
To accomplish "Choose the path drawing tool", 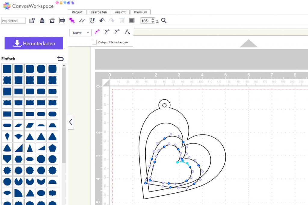I will (x=82, y=20).
